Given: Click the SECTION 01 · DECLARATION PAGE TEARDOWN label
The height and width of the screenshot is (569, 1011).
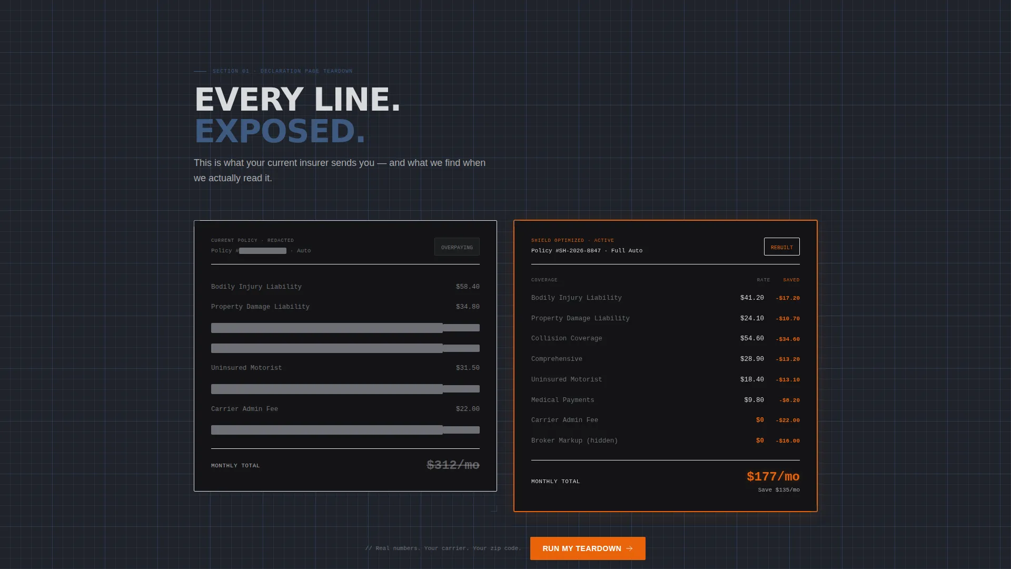Looking at the screenshot, I should tap(282, 71).
